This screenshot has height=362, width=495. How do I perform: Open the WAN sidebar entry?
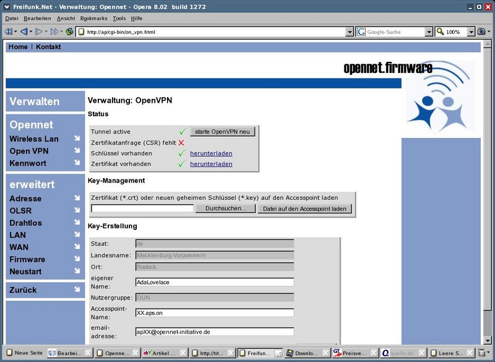coord(19,247)
